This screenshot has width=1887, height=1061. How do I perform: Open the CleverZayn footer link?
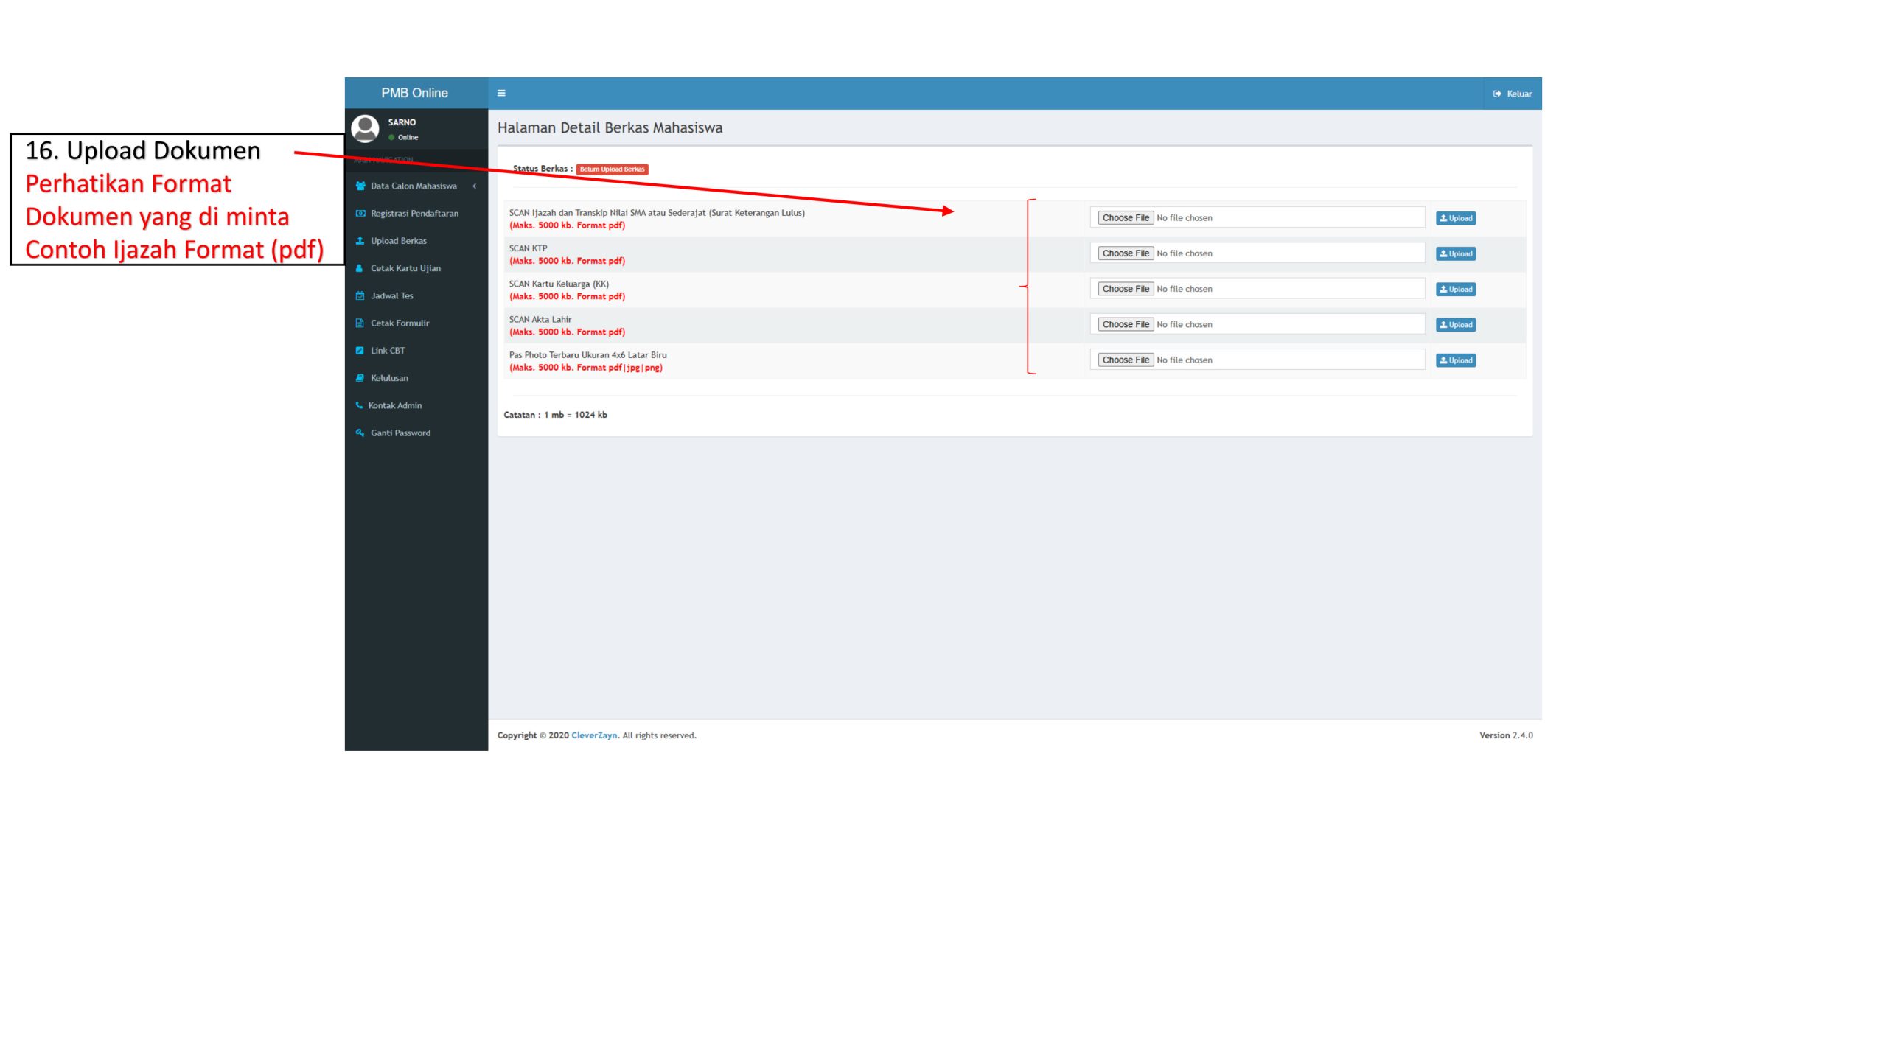point(593,735)
